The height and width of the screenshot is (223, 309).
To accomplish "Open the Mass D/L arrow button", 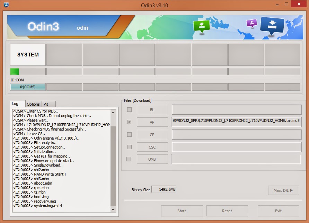I will [x=284, y=190].
